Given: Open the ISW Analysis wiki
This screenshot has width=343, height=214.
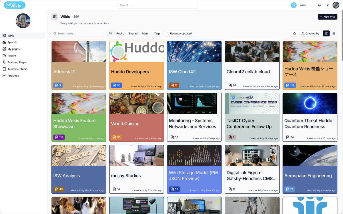Looking at the screenshot, I should 79,169.
